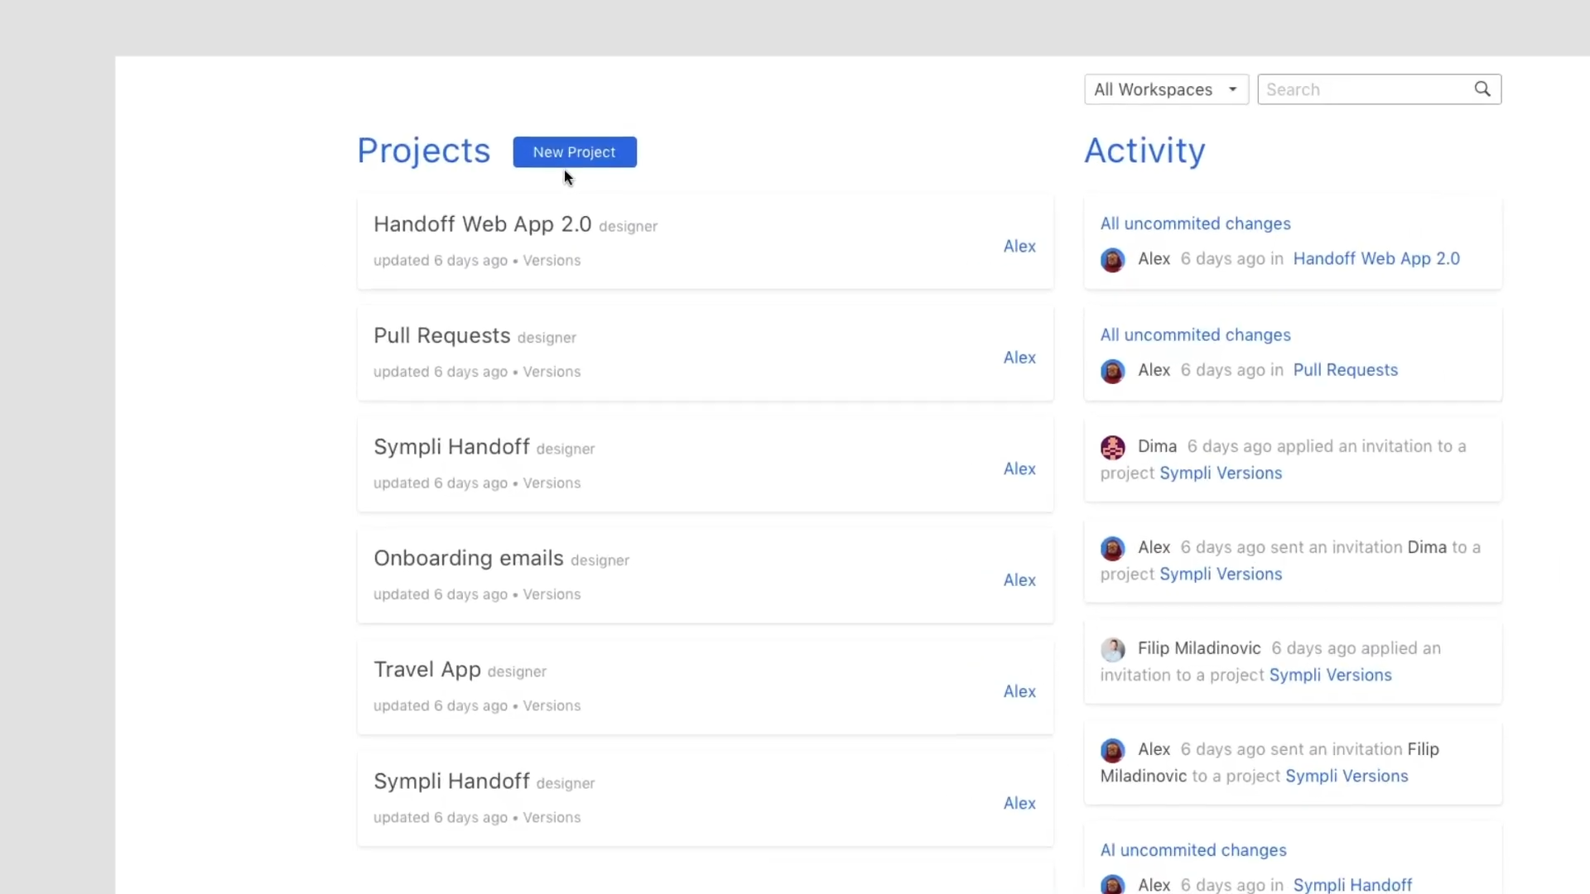Open Pull Requests link in Activity
This screenshot has width=1590, height=894.
(1345, 370)
